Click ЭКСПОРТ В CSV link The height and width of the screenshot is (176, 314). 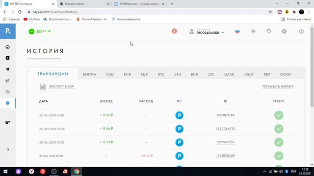(x=61, y=87)
